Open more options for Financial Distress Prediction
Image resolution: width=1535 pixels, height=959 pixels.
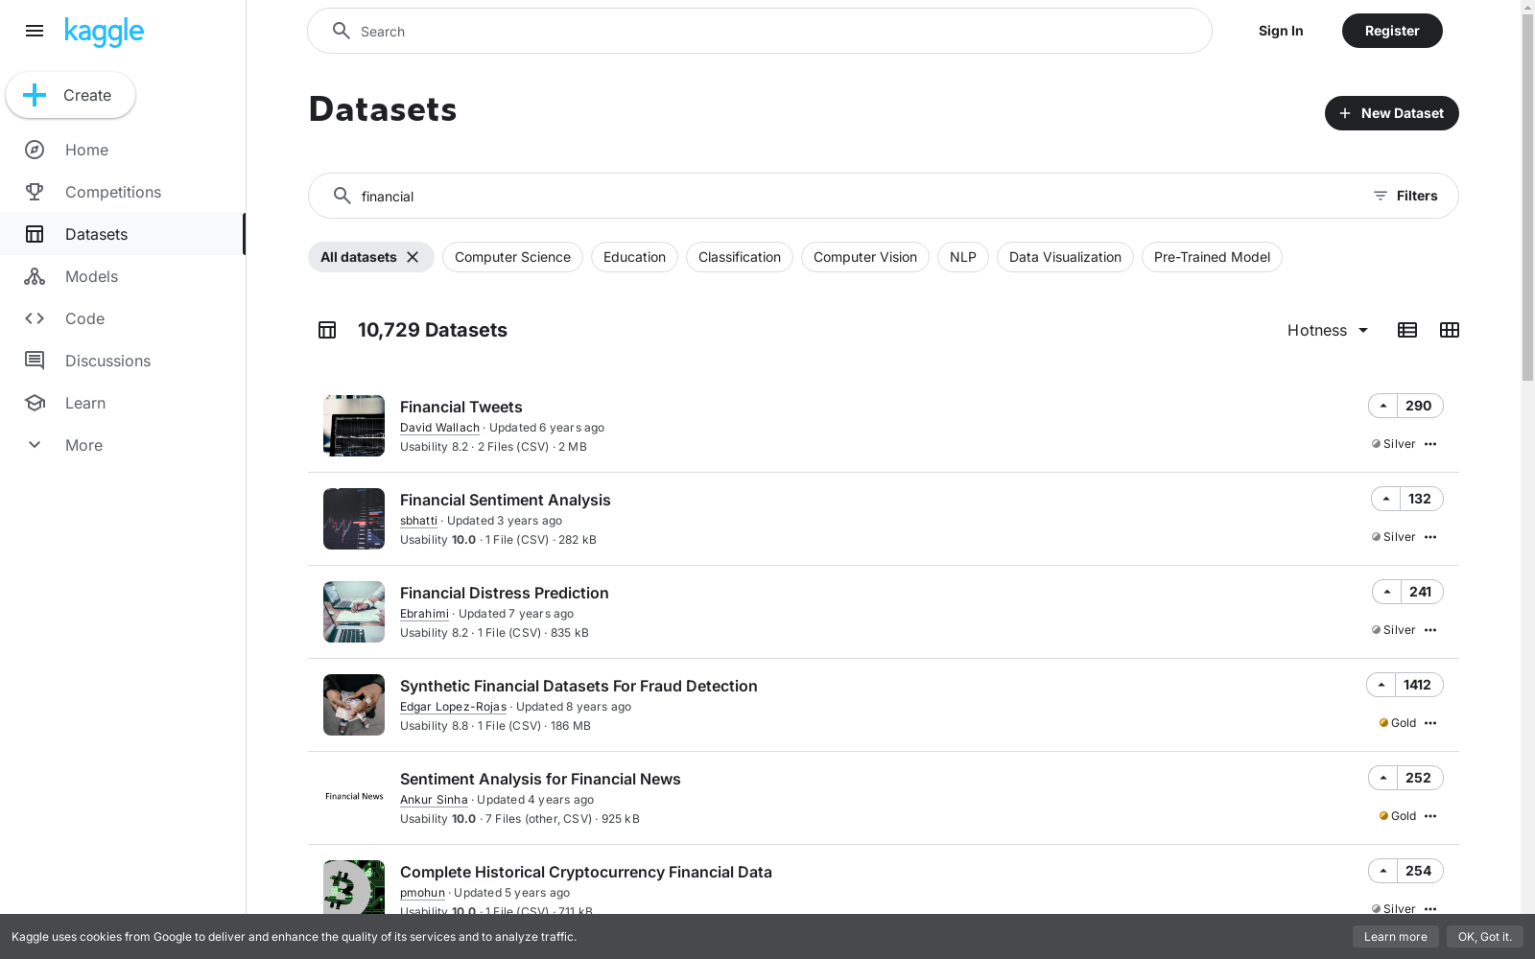click(x=1430, y=630)
